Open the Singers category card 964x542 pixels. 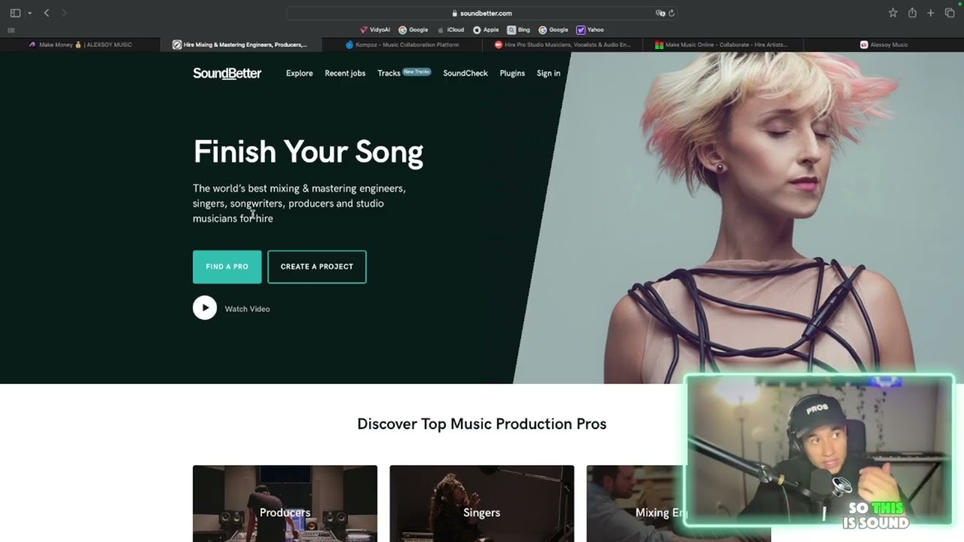pyautogui.click(x=482, y=504)
